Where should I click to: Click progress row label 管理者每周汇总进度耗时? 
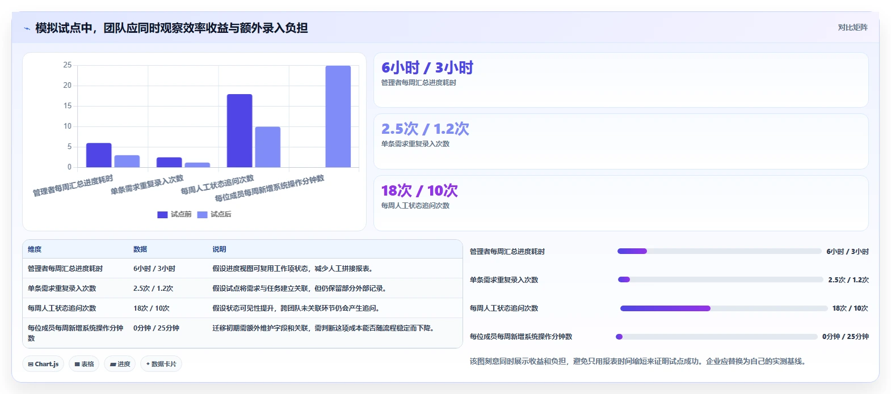click(507, 252)
